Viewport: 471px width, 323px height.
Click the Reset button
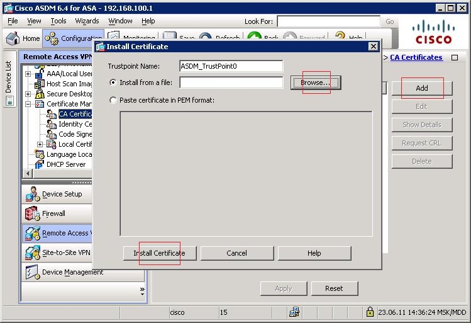pos(335,289)
